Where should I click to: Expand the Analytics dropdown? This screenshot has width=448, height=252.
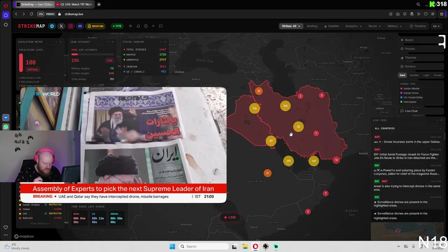(x=353, y=26)
